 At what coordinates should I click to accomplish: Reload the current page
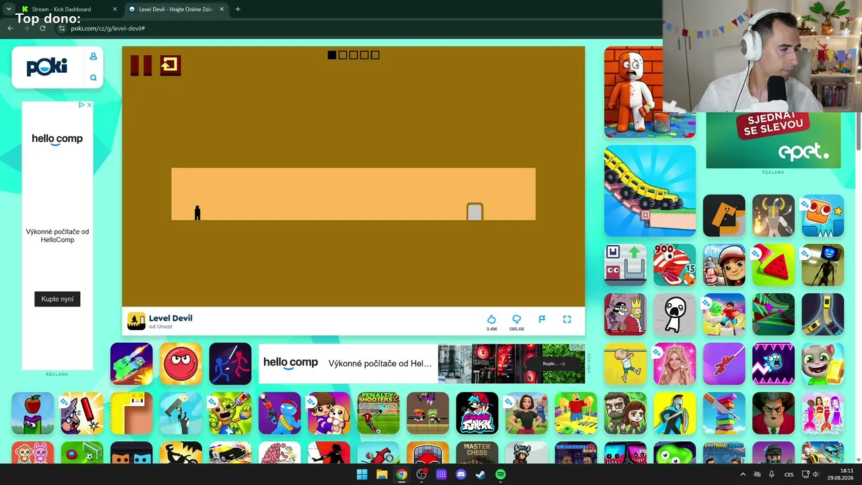(x=42, y=28)
